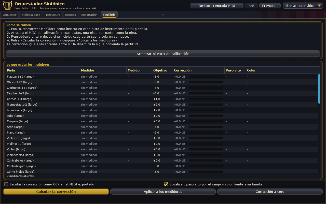The height and width of the screenshot is (204, 326).
Task: Open the Exportación tab
Action: point(89,15)
